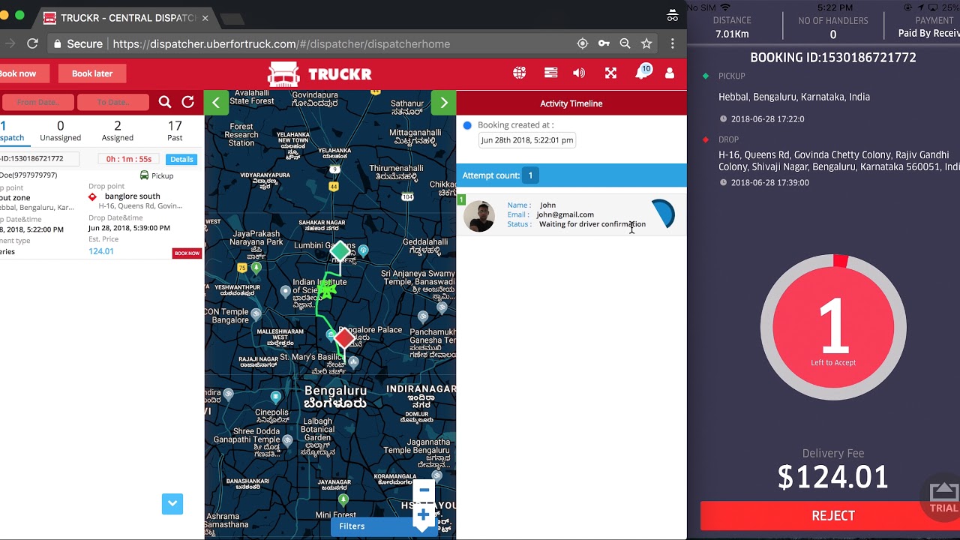Open the user profile icon
The width and height of the screenshot is (960, 540).
670,73
